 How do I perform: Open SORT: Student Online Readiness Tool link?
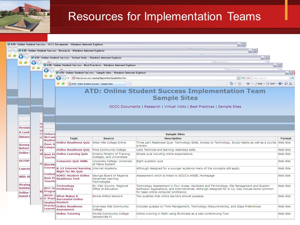(73, 177)
